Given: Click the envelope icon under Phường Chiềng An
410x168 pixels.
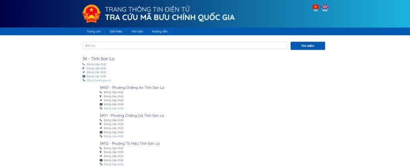Looking at the screenshot, I should [101, 104].
